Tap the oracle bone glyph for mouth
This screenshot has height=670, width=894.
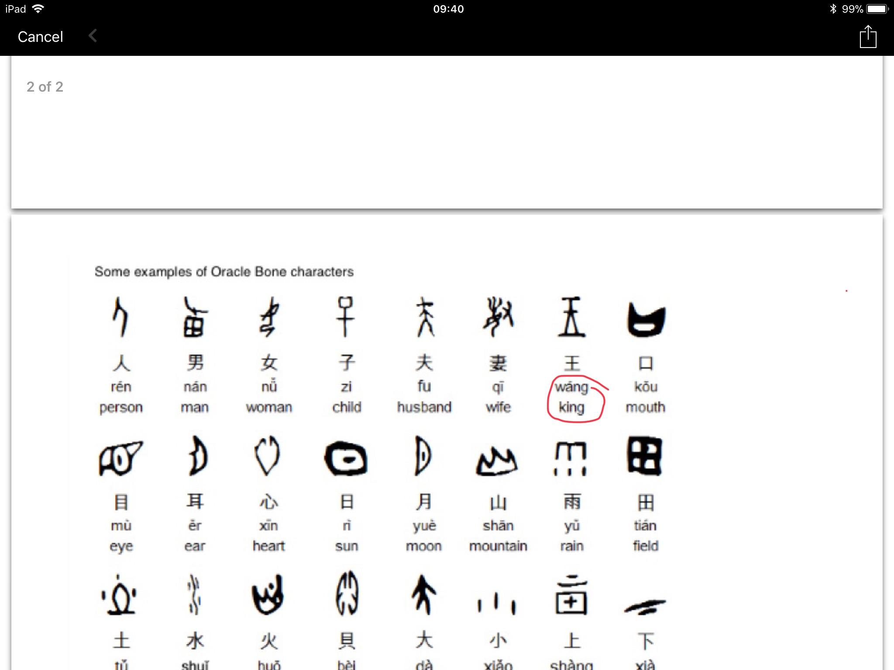(x=646, y=320)
